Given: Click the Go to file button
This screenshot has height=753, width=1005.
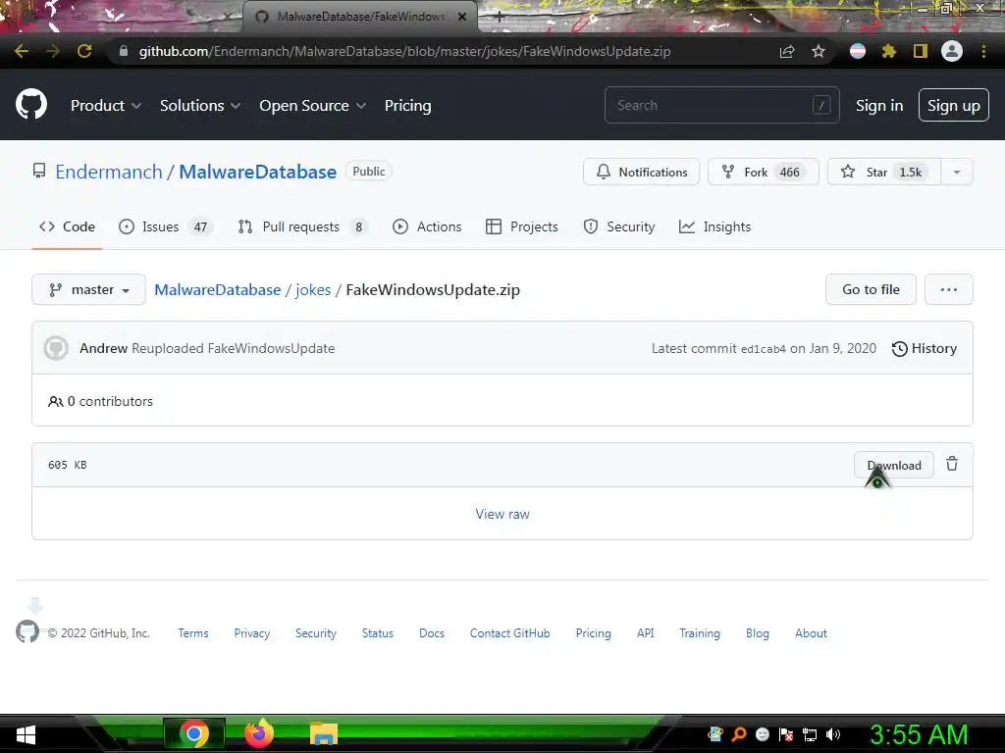Looking at the screenshot, I should 871,289.
